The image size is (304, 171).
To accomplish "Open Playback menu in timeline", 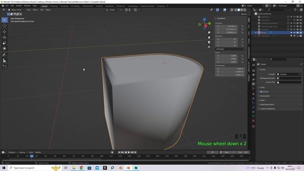I will [x=13, y=152].
